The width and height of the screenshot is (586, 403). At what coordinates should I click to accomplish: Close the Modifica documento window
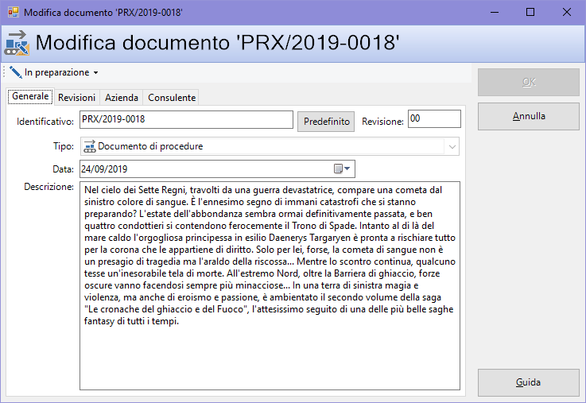click(567, 13)
